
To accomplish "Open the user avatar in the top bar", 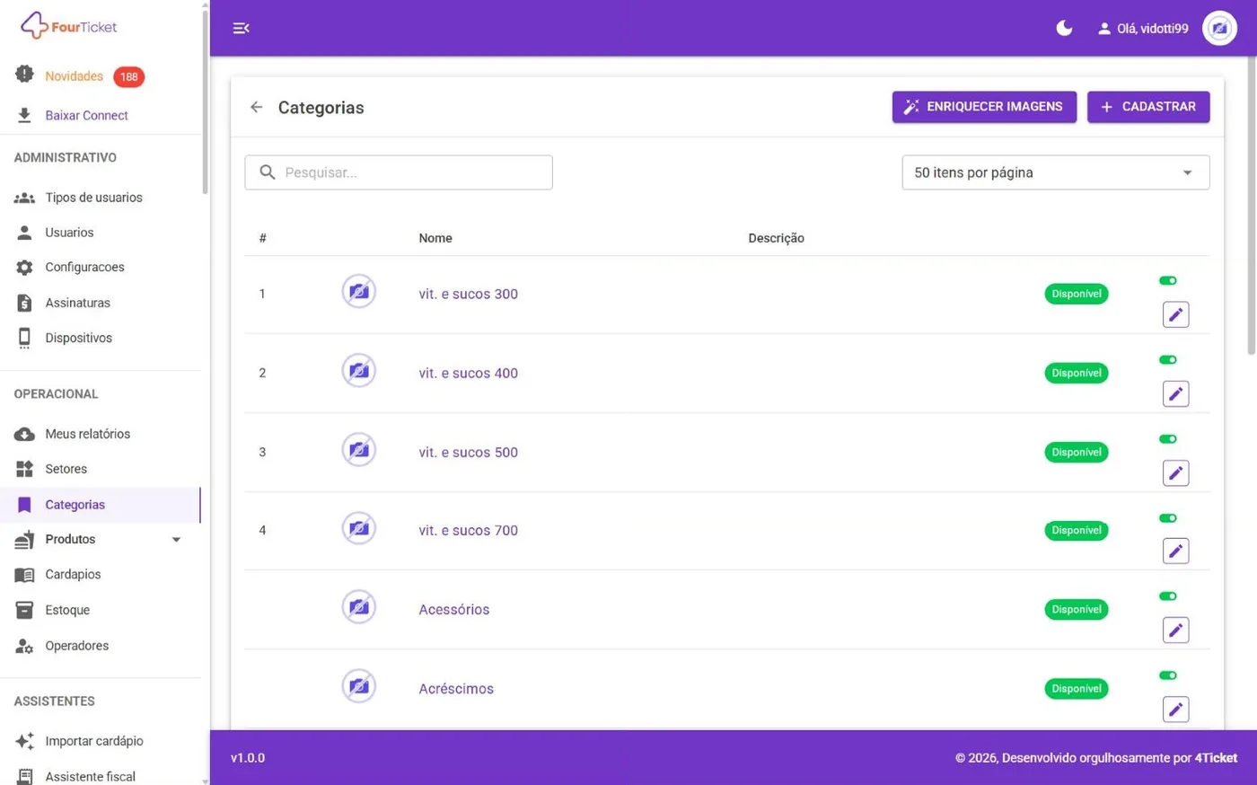I will tap(1219, 29).
